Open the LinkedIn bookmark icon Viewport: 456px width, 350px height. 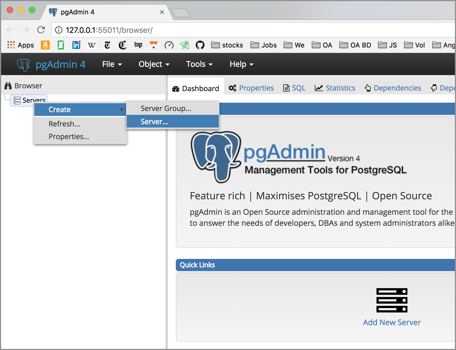point(76,45)
